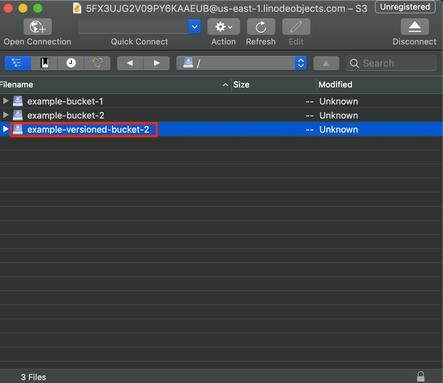
Task: Click the Forward navigation arrow
Action: point(156,63)
